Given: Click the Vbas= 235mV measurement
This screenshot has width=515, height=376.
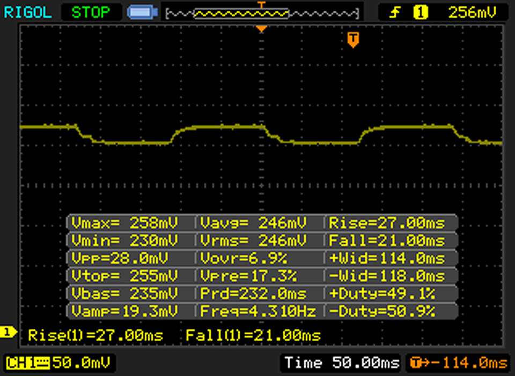Looking at the screenshot, I should [125, 293].
